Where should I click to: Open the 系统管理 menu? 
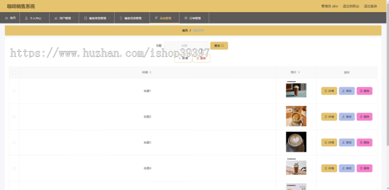tap(165, 18)
